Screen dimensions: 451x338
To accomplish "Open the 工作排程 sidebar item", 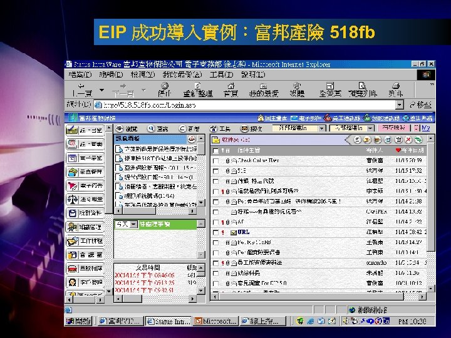I will [85, 241].
